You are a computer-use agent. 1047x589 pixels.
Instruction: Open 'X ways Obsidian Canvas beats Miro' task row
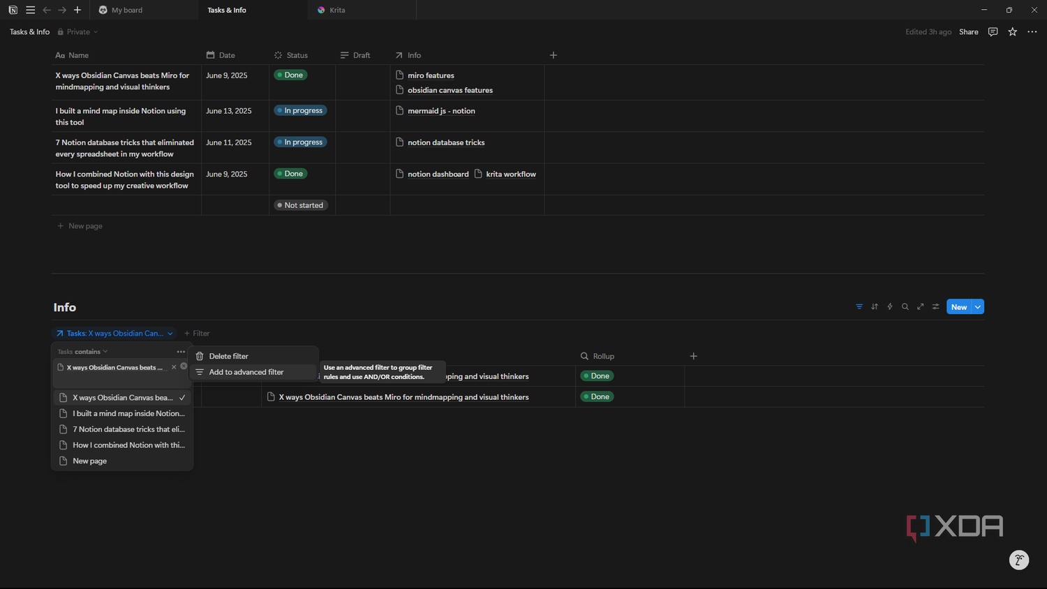(122, 81)
